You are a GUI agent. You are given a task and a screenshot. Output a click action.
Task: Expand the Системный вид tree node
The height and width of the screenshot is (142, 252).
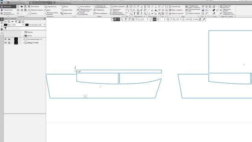click(24, 39)
